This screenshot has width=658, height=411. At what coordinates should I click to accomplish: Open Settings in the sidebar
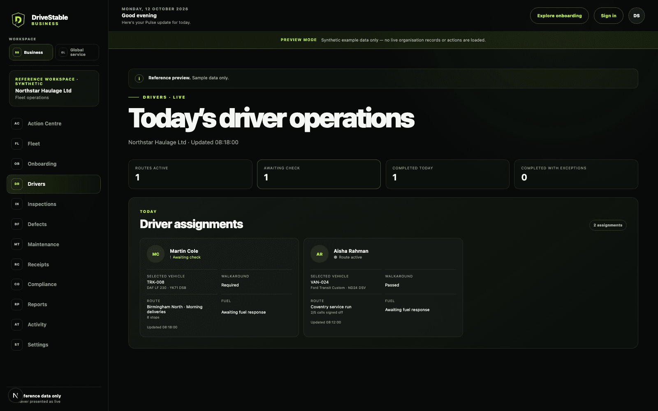click(53, 344)
